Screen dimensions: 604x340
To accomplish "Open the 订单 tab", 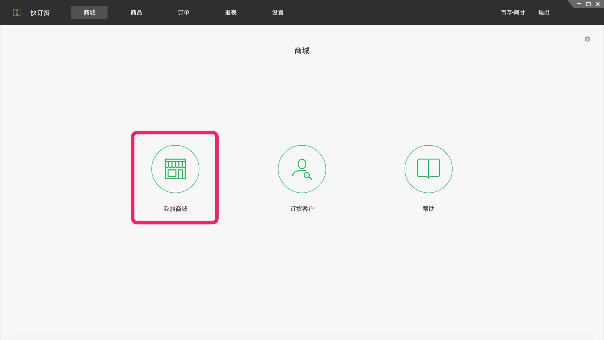I will [x=183, y=12].
